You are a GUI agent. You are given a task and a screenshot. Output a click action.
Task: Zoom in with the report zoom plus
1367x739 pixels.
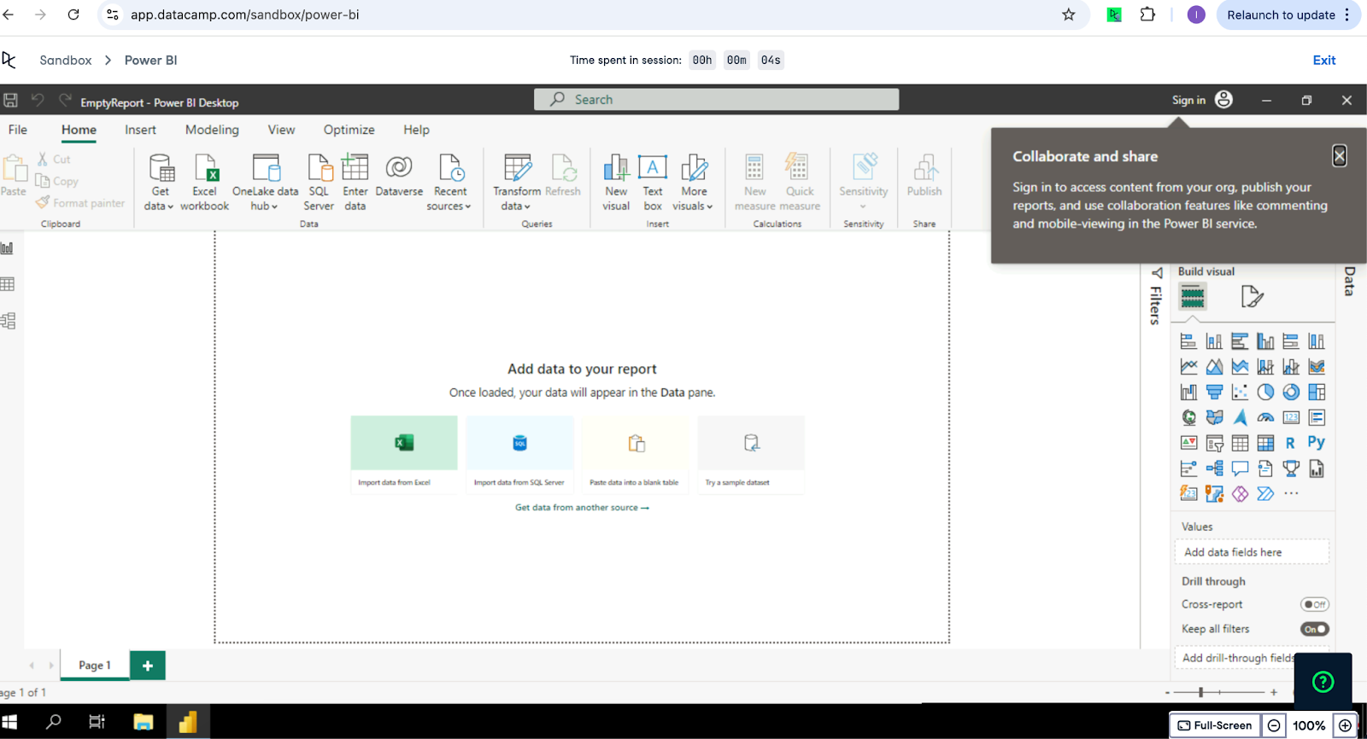(x=1274, y=692)
